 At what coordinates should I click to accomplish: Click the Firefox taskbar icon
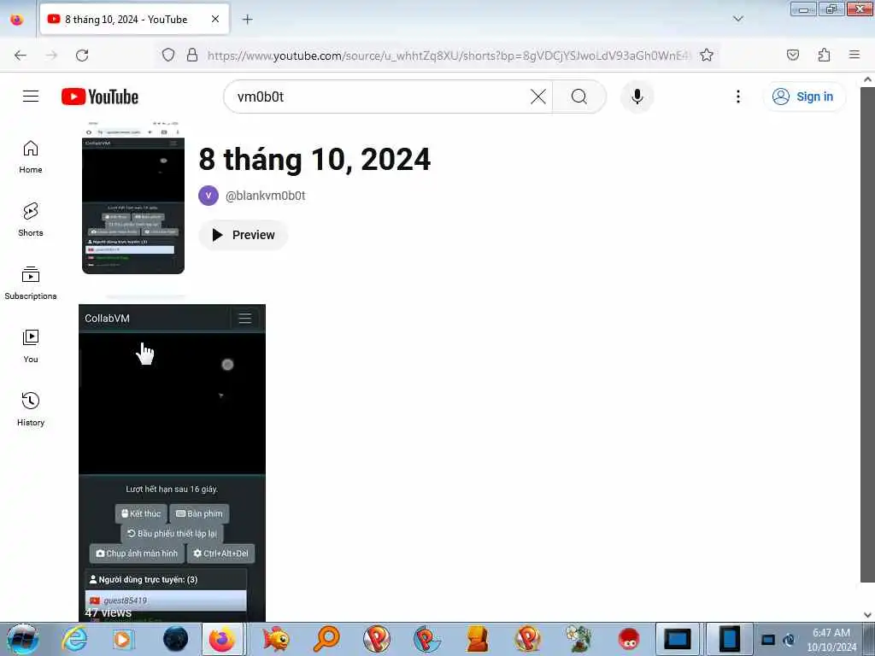pos(222,639)
